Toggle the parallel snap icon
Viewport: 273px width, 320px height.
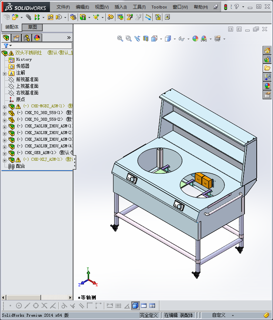81,306
